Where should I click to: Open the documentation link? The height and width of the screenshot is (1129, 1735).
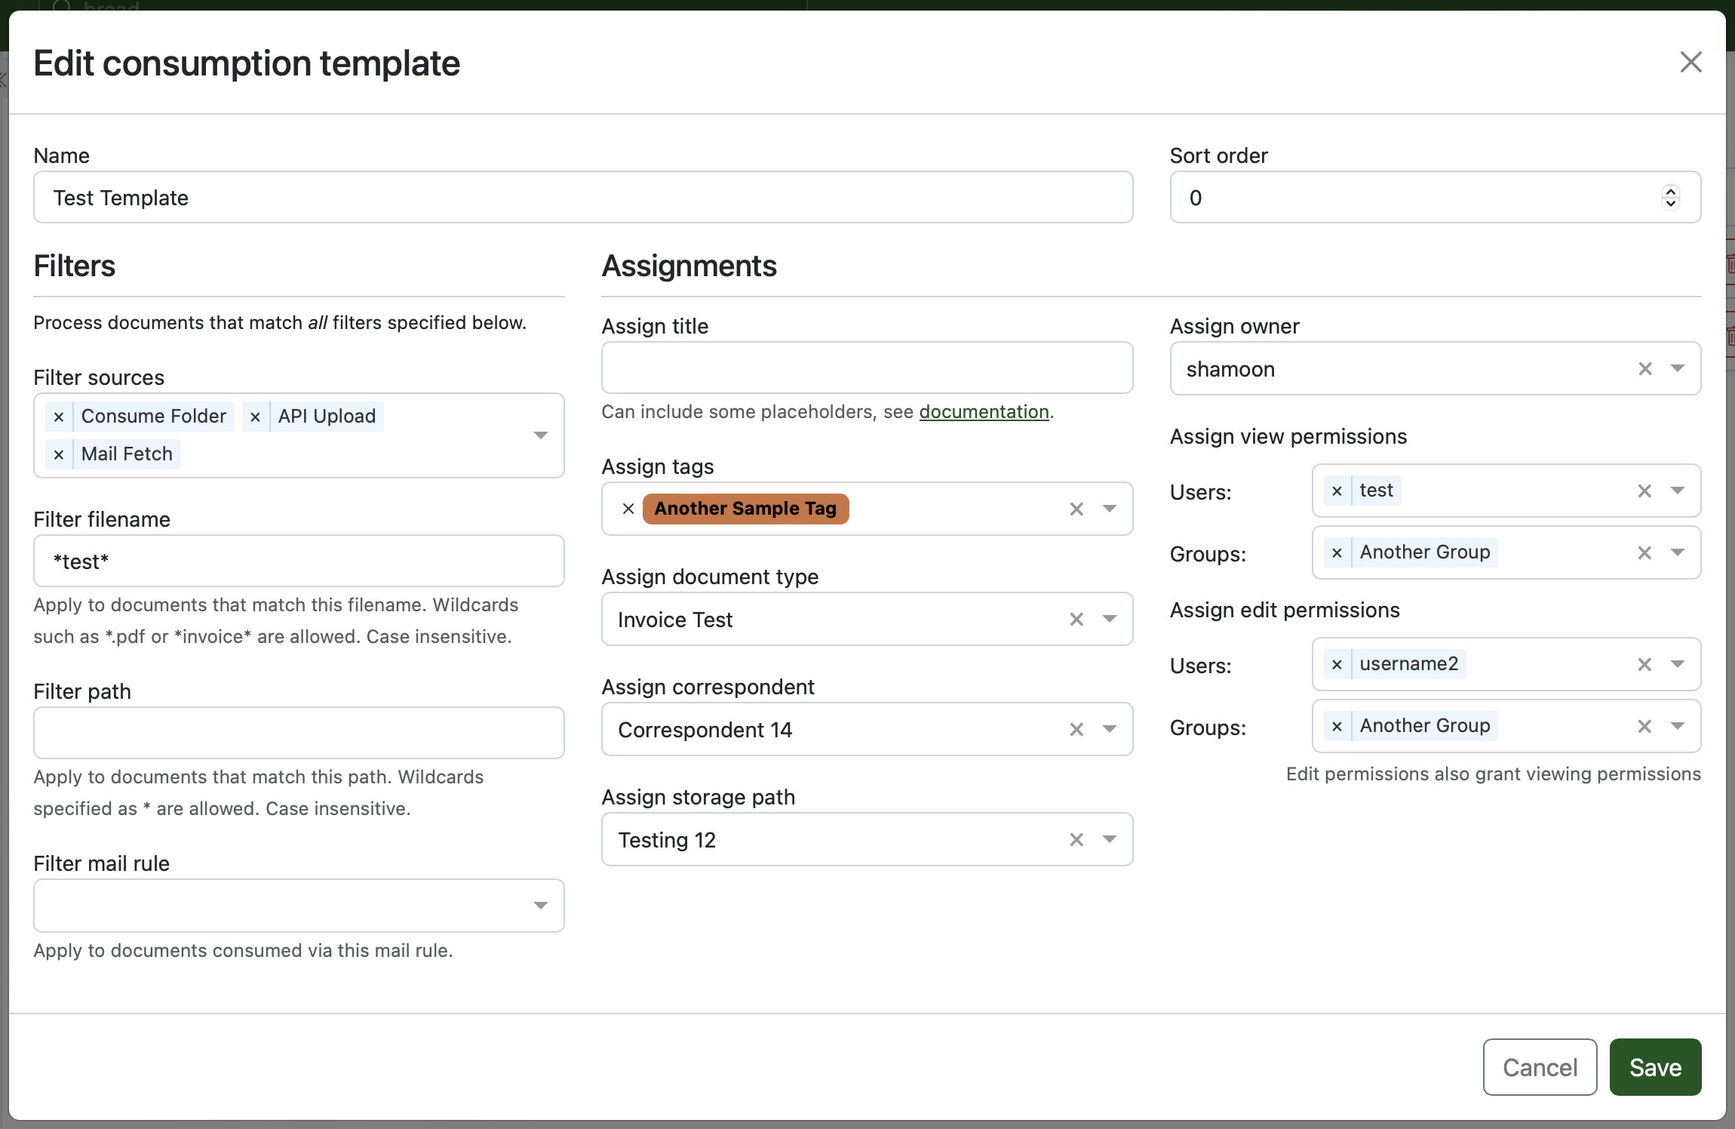[x=984, y=412]
